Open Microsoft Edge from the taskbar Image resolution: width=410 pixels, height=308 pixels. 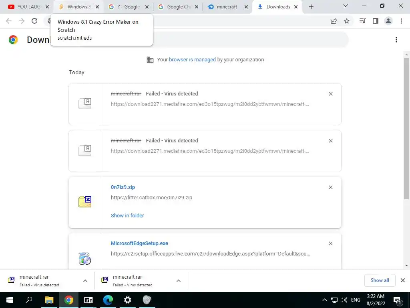(108, 300)
